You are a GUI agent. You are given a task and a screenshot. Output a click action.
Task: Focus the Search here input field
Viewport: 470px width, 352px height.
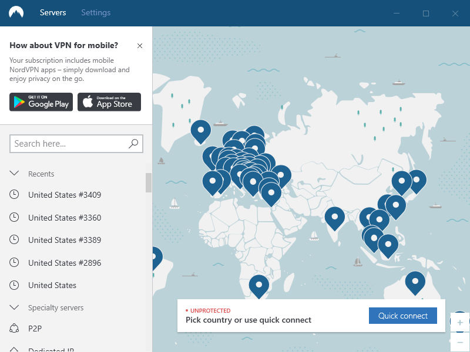[x=69, y=143]
